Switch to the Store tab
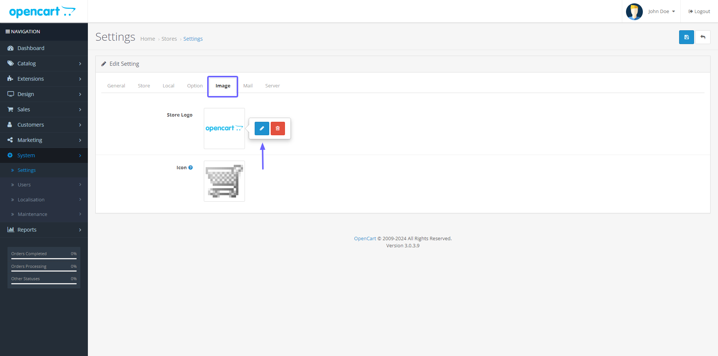 (144, 86)
